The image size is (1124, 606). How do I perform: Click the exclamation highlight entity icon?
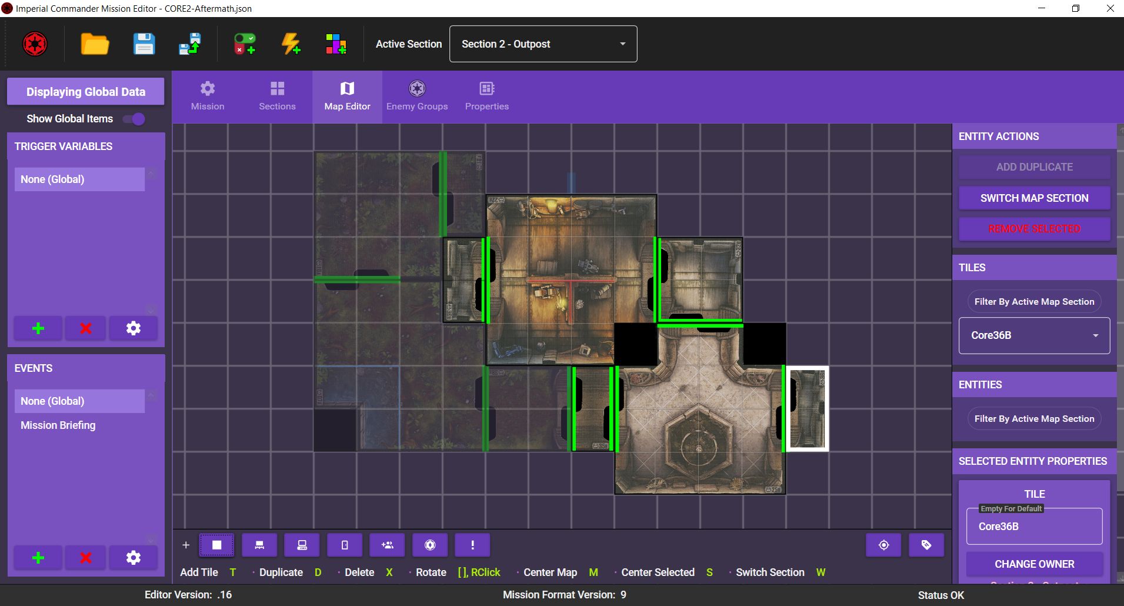pos(472,545)
